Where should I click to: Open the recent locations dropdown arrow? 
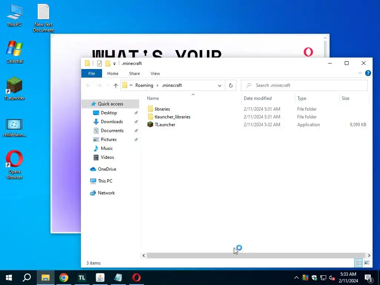pos(108,85)
